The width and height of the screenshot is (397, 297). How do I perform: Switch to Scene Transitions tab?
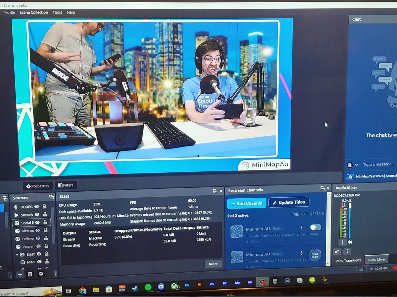click(x=347, y=260)
